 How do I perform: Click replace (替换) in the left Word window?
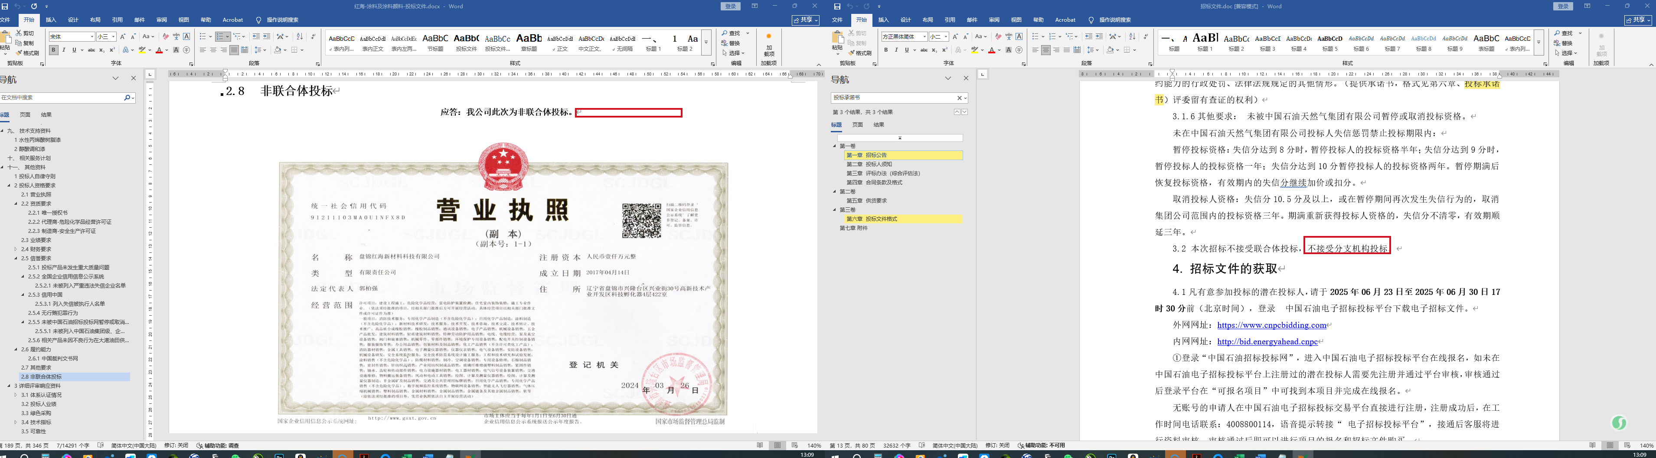731,43
